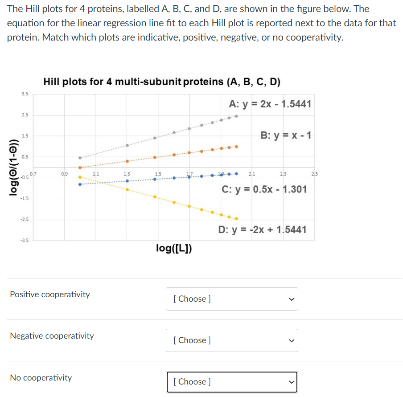Click the highlighted No cooperativity choose box
This screenshot has height=397, width=403.
[x=231, y=382]
